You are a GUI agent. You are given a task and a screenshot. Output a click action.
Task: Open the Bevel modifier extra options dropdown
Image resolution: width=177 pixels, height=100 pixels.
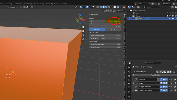point(169,83)
